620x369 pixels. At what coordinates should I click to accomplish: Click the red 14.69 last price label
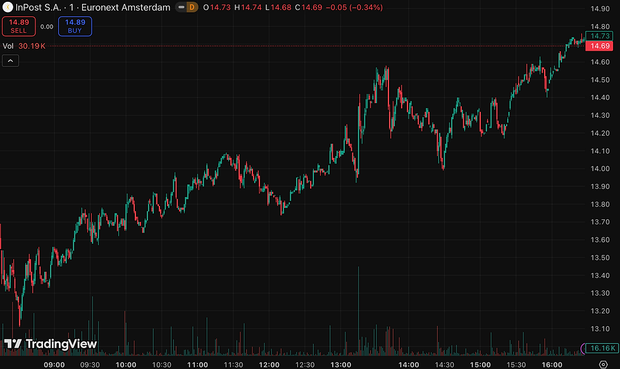[x=599, y=46]
